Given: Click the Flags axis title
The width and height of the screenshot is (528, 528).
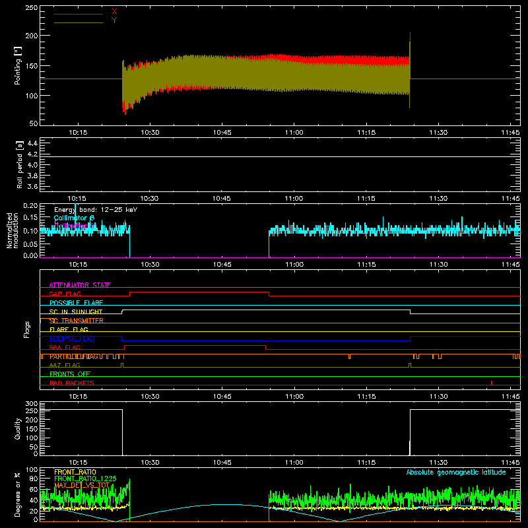Looking at the screenshot, I should click(26, 329).
